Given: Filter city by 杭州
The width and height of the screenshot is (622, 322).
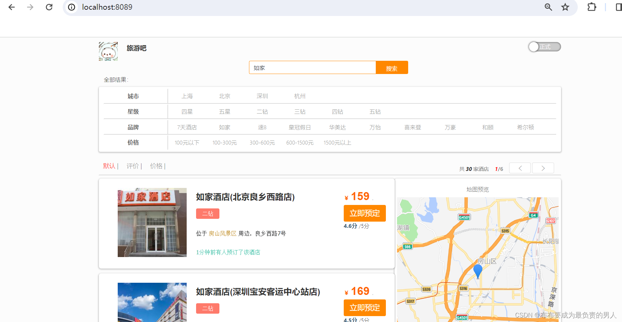Looking at the screenshot, I should pos(300,96).
